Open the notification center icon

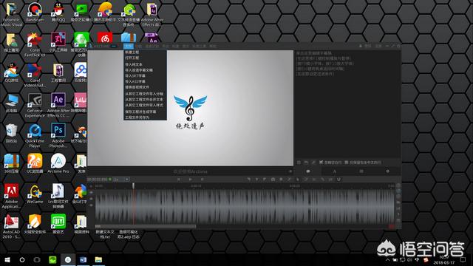(x=463, y=259)
